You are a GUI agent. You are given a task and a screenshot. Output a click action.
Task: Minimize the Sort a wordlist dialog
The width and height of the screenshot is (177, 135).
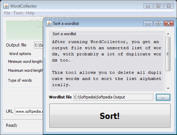click(x=148, y=24)
